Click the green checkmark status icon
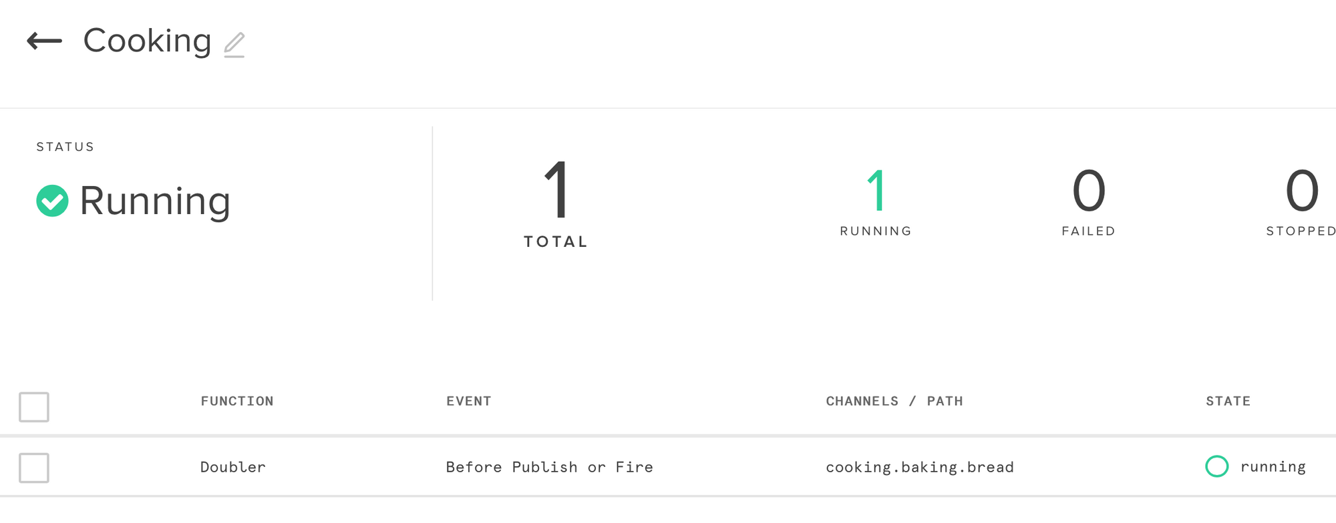This screenshot has width=1336, height=523. 52,201
